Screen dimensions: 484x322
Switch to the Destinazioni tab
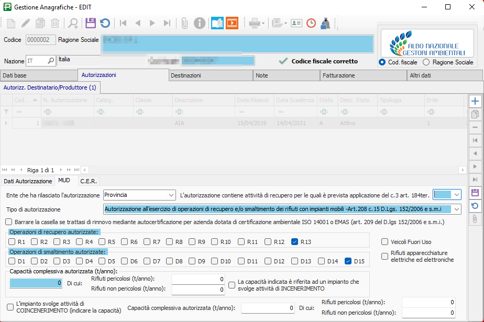(211, 75)
